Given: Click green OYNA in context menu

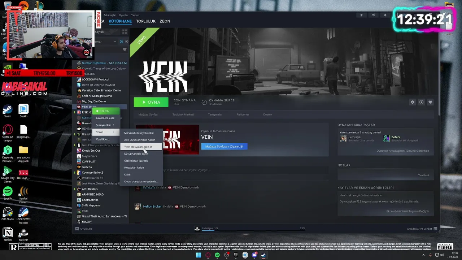Looking at the screenshot, I should tap(106, 111).
